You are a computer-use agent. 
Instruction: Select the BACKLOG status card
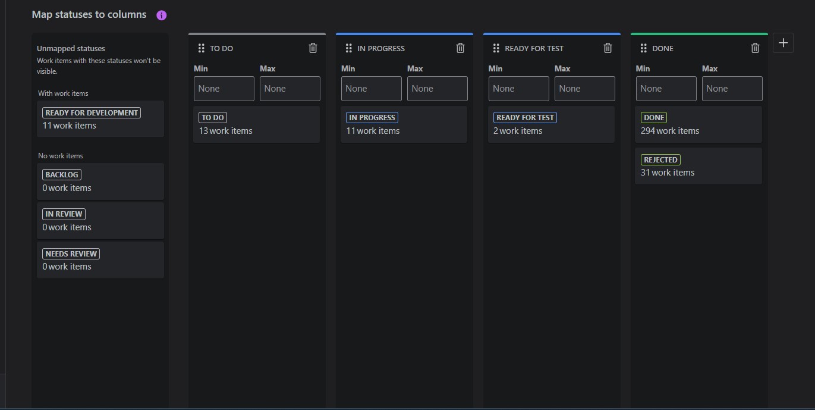(x=100, y=181)
